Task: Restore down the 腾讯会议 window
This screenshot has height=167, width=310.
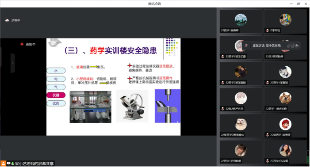Action: [299, 4]
